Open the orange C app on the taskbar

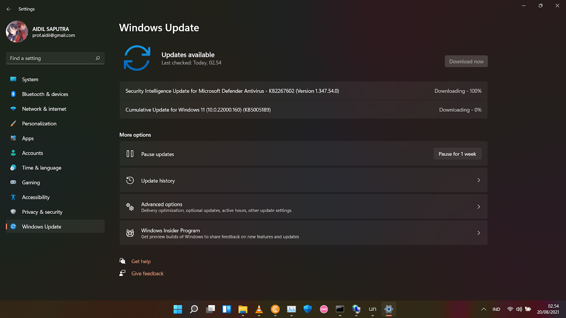[275, 309]
